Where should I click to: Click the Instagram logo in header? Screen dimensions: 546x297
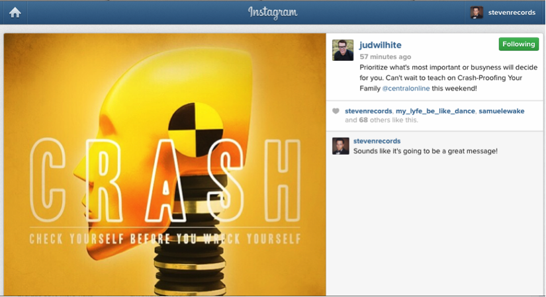pyautogui.click(x=273, y=13)
